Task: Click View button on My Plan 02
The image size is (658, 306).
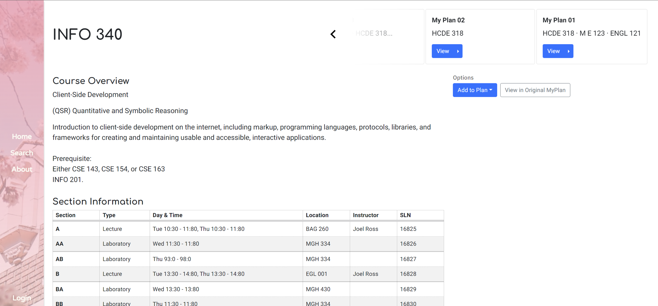Action: pyautogui.click(x=447, y=51)
